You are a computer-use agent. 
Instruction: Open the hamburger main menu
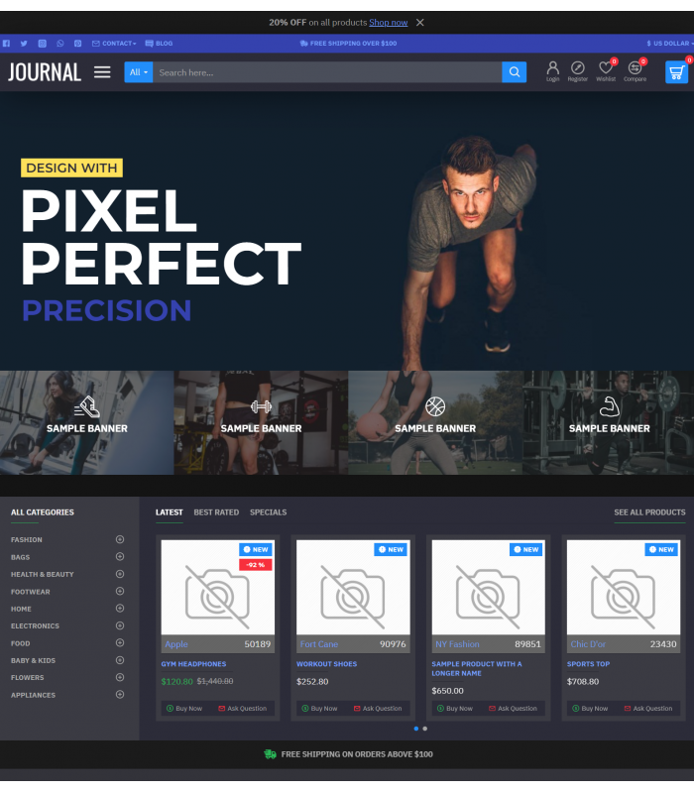tap(102, 72)
